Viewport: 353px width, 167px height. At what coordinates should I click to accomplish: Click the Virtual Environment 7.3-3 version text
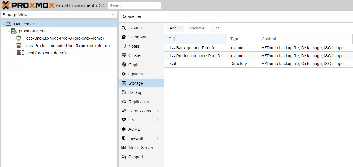[x=80, y=5]
